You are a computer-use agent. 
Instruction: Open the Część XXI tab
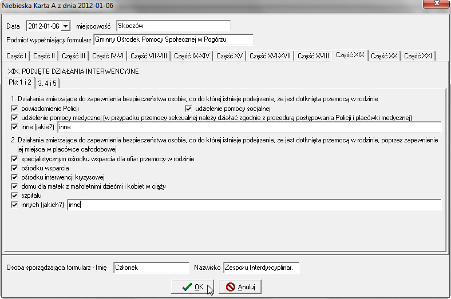[418, 55]
